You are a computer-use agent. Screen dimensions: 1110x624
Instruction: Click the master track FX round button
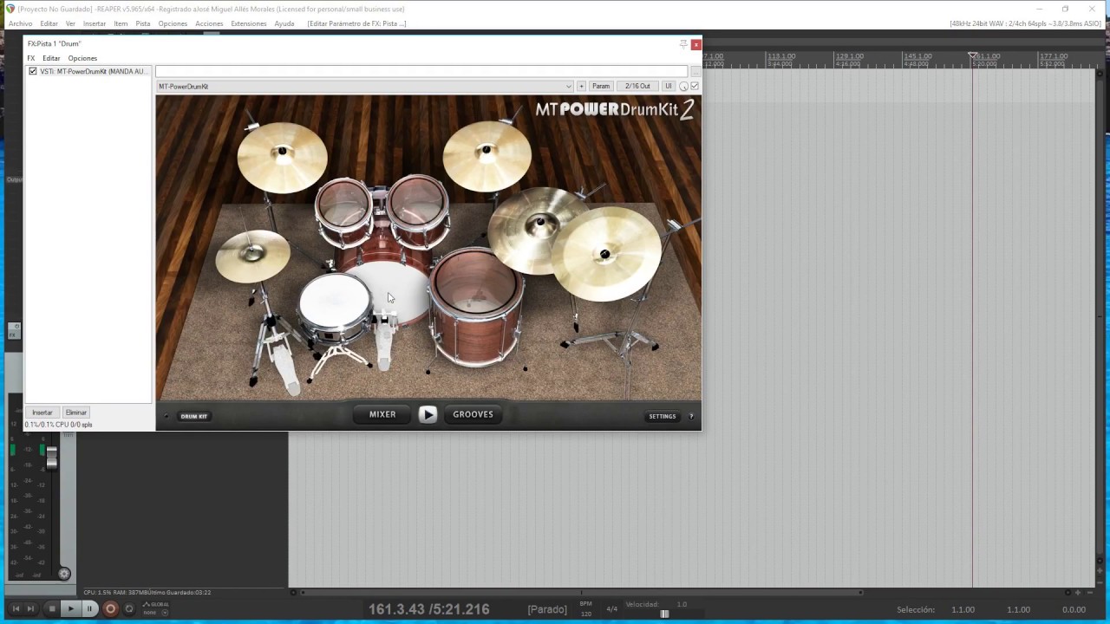pos(64,573)
